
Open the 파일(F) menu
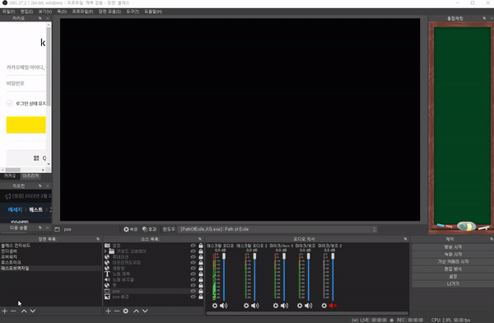pos(8,12)
